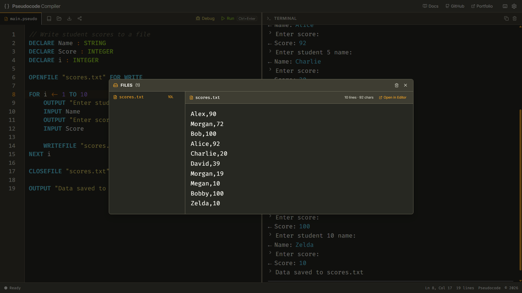
Task: Open the Portfolio link
Action: pos(482,6)
